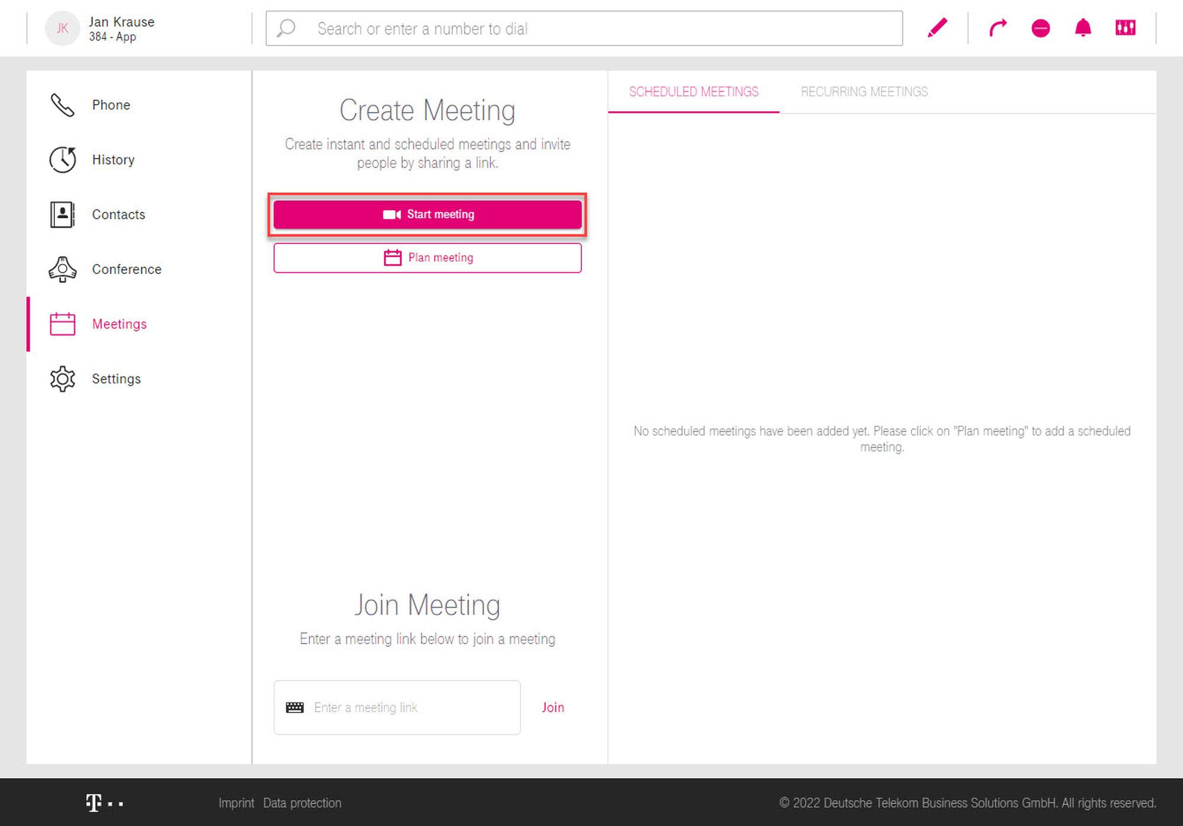Viewport: 1183px width, 826px height.
Task: Select Meetings in the sidebar
Action: (119, 324)
